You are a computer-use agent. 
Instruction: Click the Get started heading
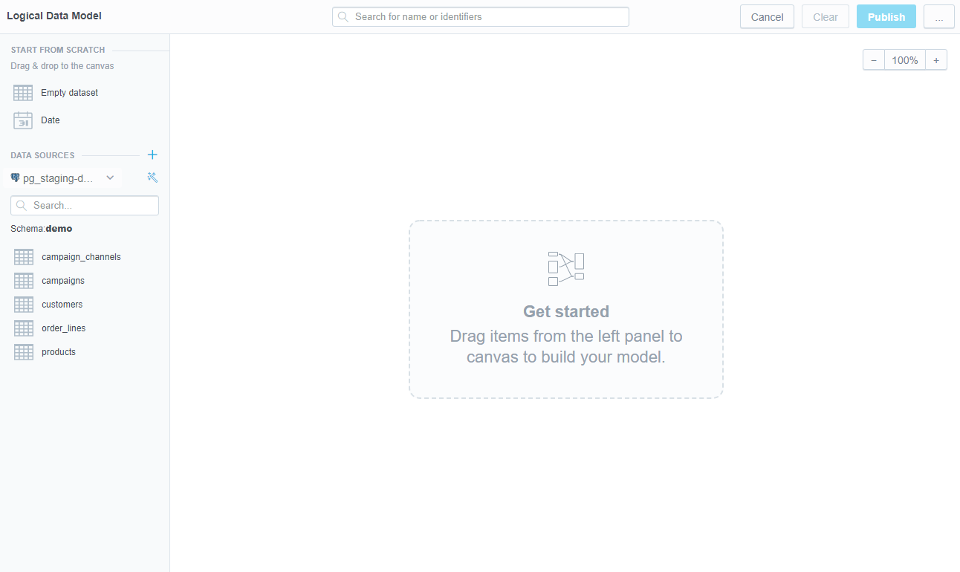pyautogui.click(x=566, y=311)
